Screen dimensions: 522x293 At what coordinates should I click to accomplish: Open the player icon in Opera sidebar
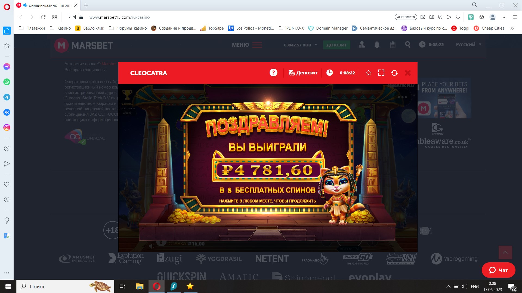[x=7, y=148]
